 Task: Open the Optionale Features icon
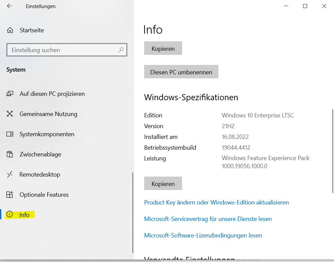tap(10, 195)
